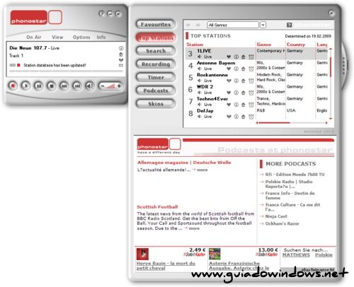Set a timer for 1LIVE with clock icon
Screen dimensions: 354x287
(251, 57)
